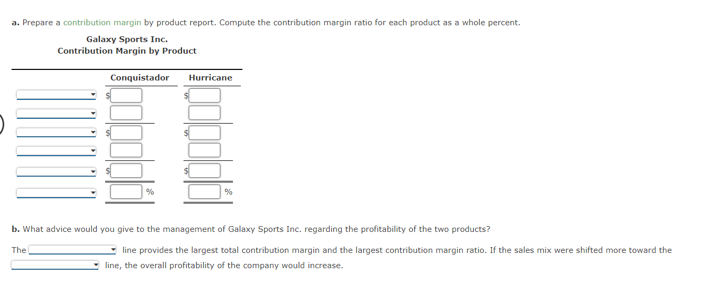
Task: Expand the second row label dropdown
Action: click(56, 114)
